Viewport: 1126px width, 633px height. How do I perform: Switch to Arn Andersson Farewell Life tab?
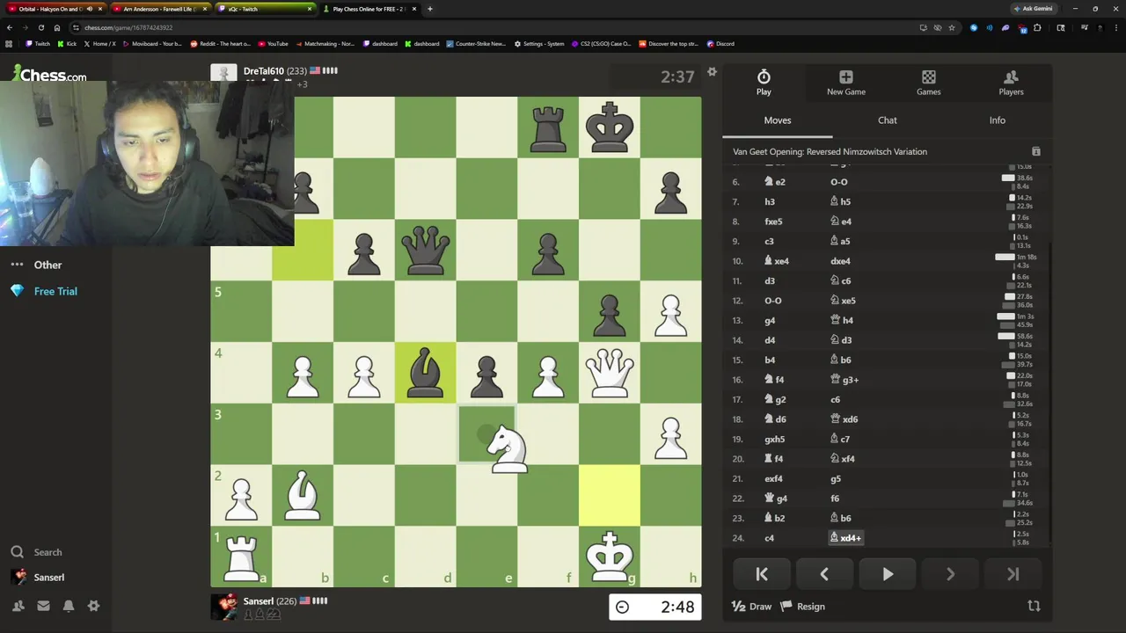[x=162, y=9]
